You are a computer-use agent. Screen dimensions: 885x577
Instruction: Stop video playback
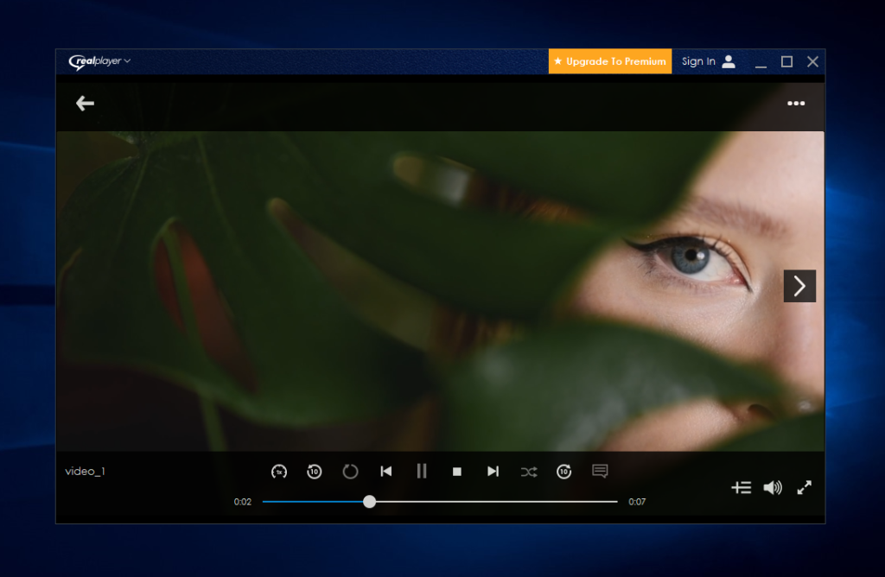[x=457, y=472]
